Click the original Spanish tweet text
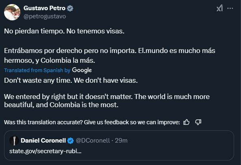 [x=110, y=46]
